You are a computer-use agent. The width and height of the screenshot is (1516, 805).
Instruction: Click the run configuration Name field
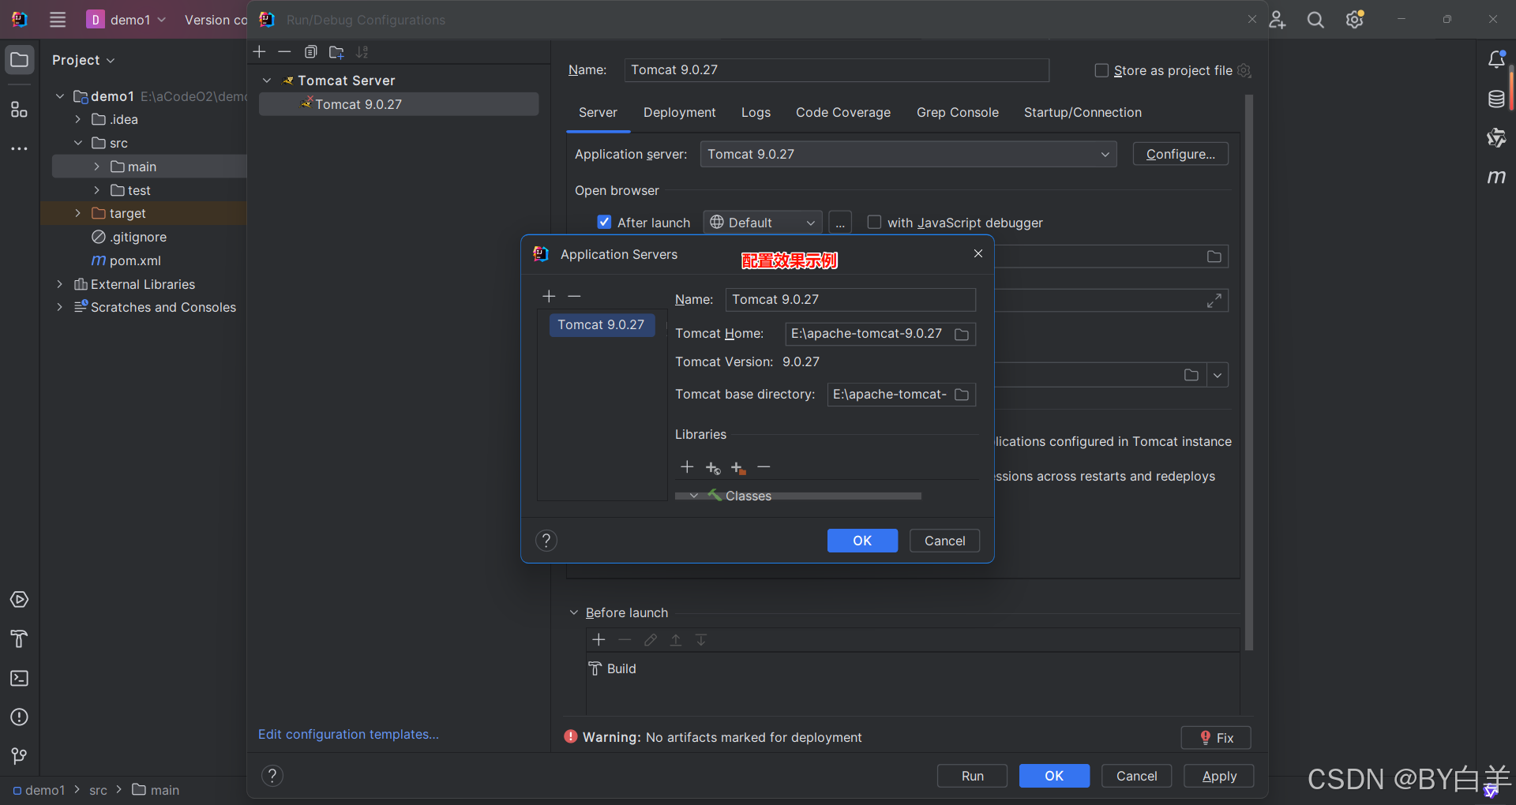point(836,70)
